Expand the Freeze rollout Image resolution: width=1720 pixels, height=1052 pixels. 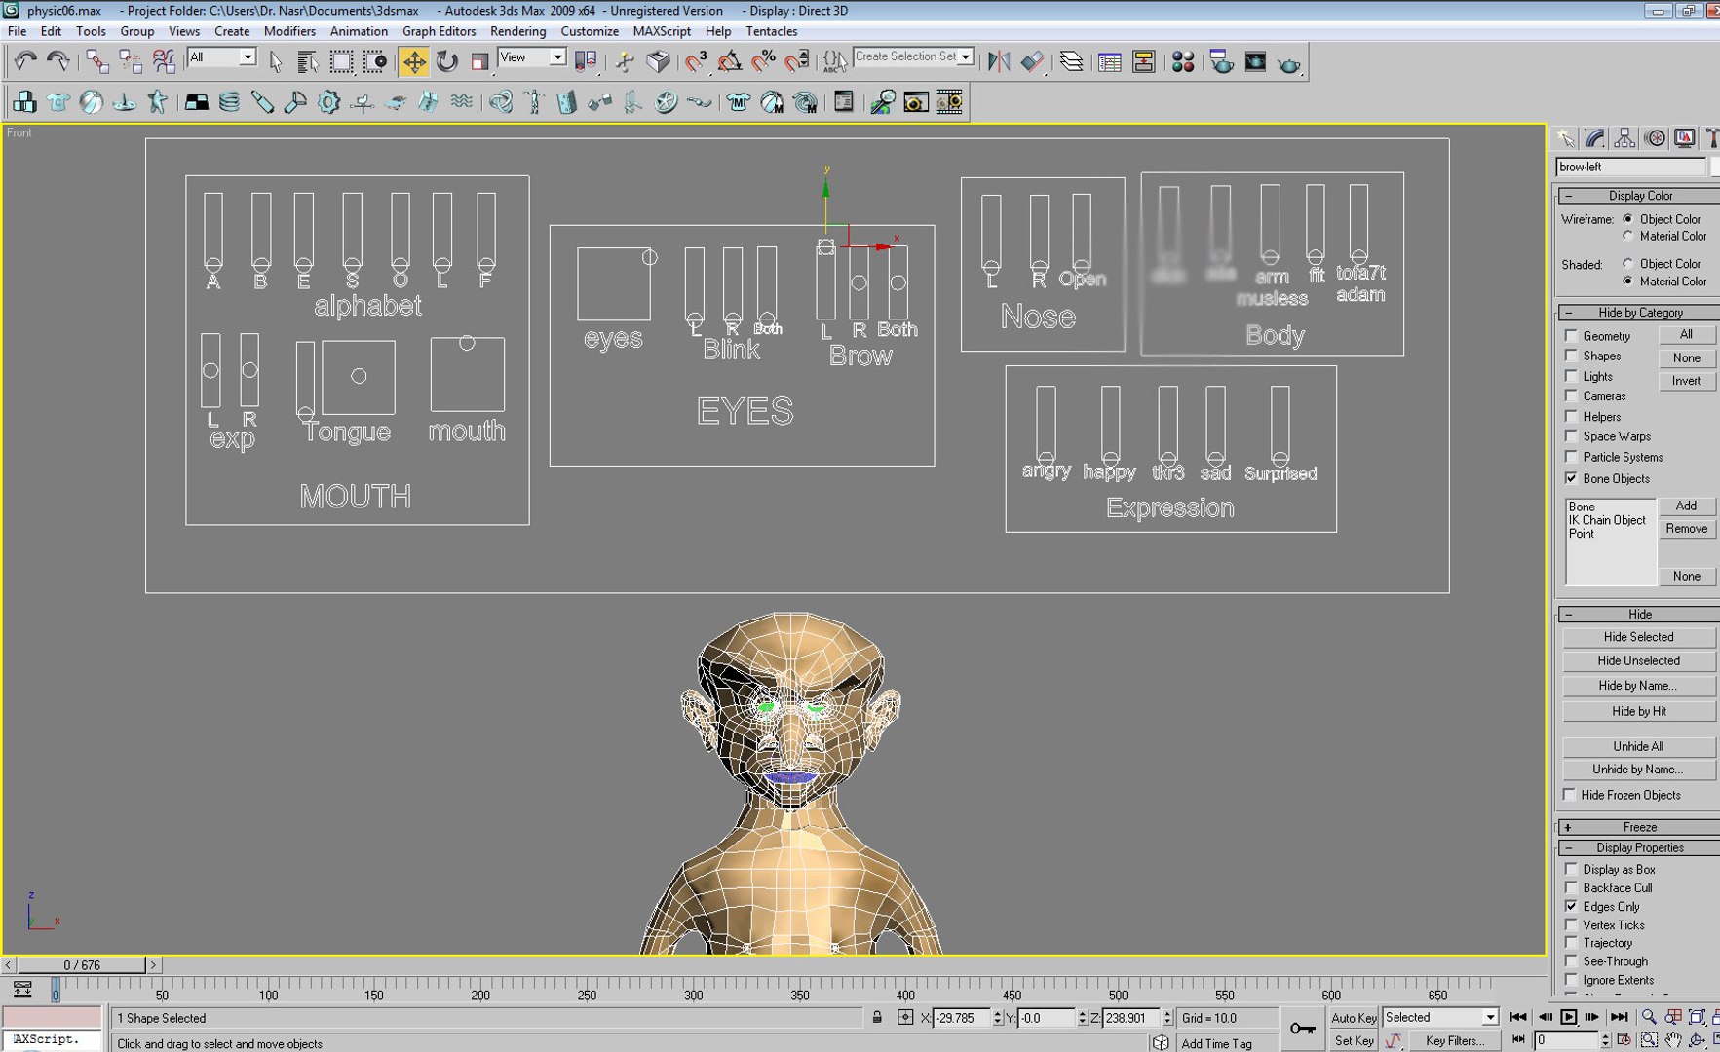click(1639, 827)
